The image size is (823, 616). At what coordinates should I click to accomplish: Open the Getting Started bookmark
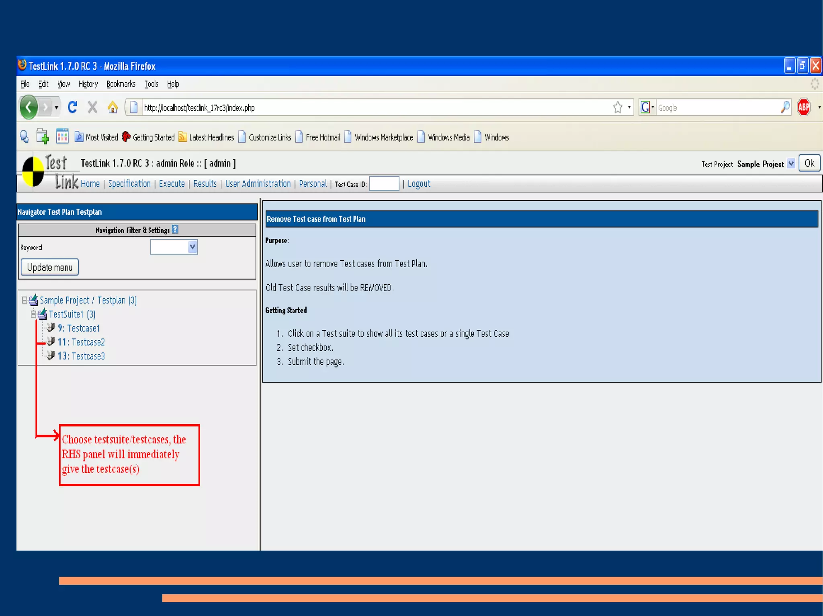coord(148,137)
